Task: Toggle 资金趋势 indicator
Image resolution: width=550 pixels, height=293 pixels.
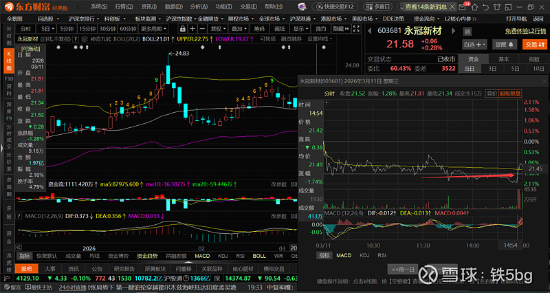Action: click(147, 256)
